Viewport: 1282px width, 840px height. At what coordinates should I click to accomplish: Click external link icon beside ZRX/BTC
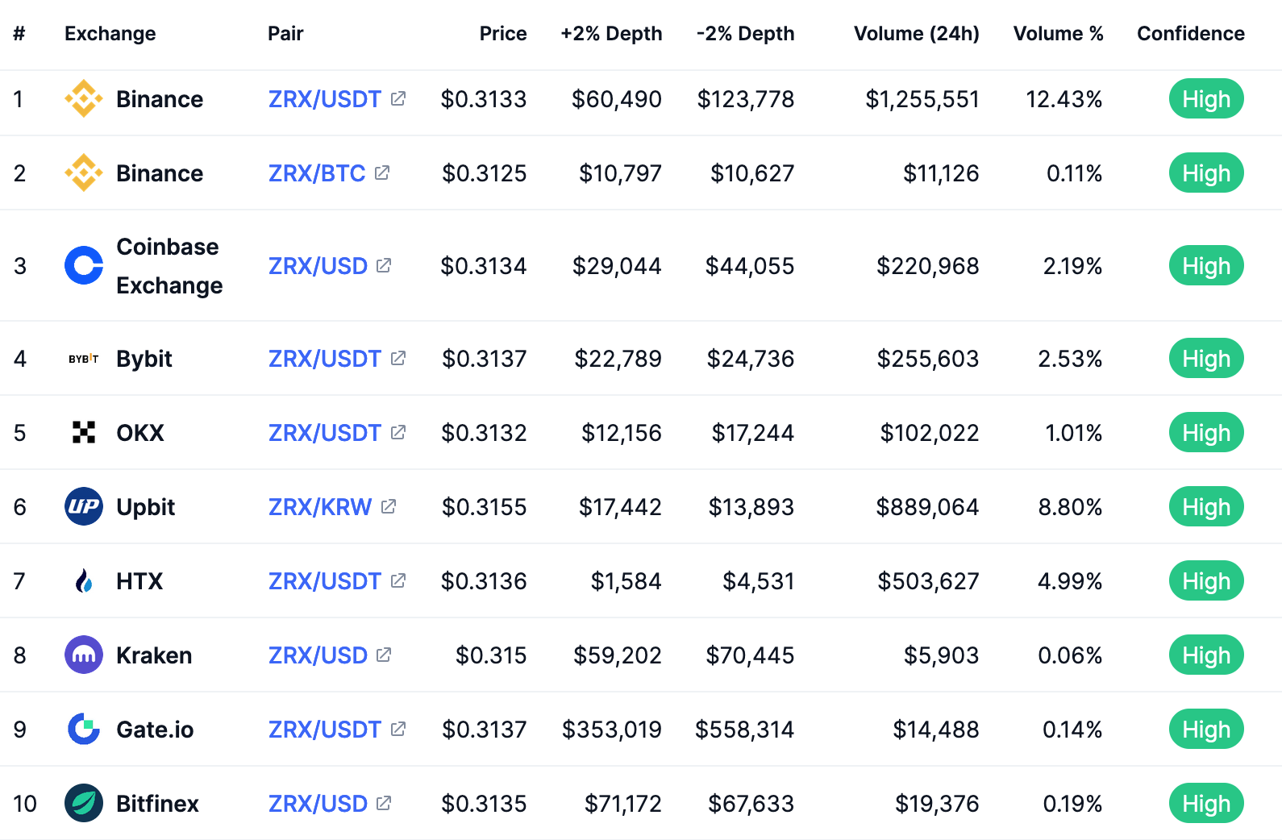coord(382,173)
